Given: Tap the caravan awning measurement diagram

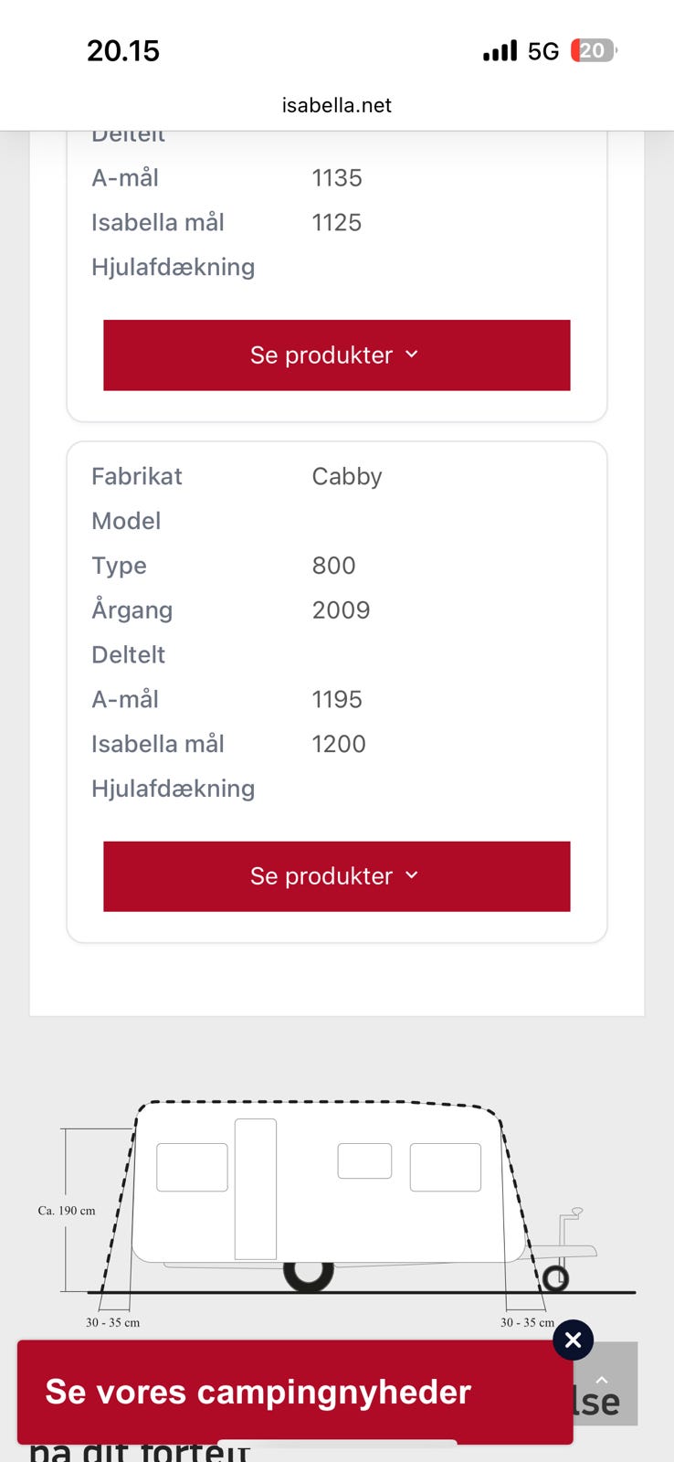Looking at the screenshot, I should (x=337, y=1215).
